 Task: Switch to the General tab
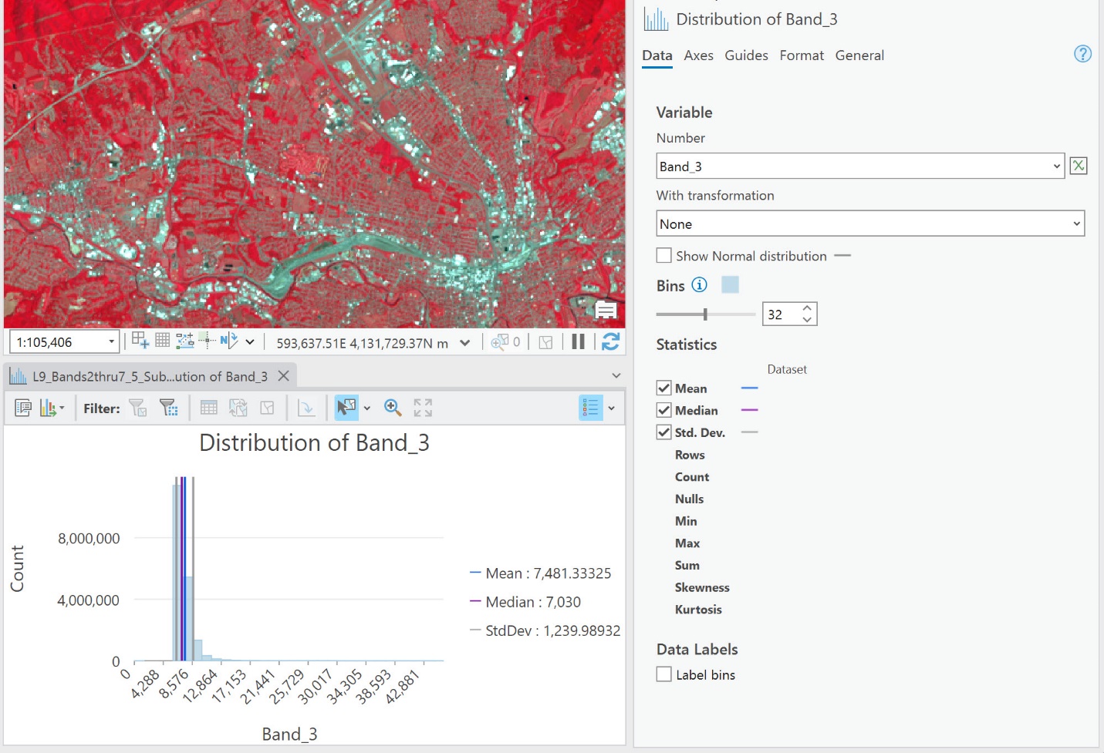(x=859, y=55)
